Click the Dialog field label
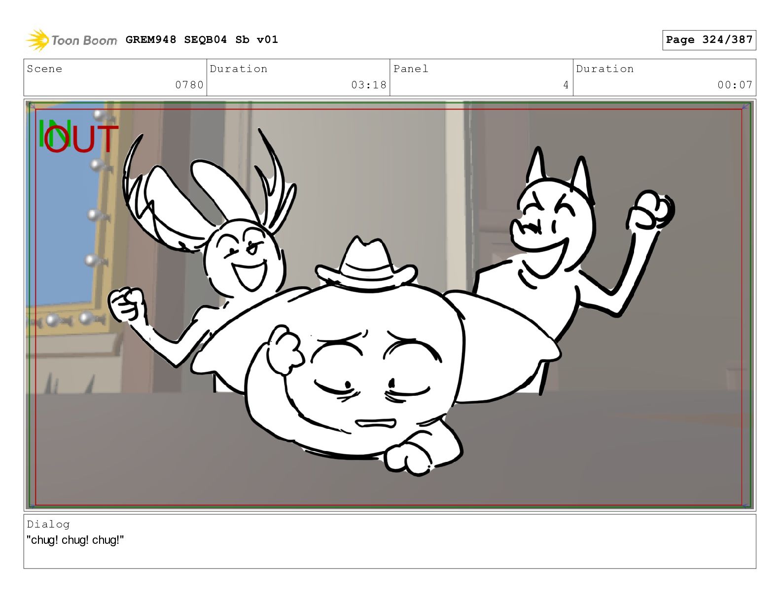This screenshot has height=604, width=781. point(48,524)
